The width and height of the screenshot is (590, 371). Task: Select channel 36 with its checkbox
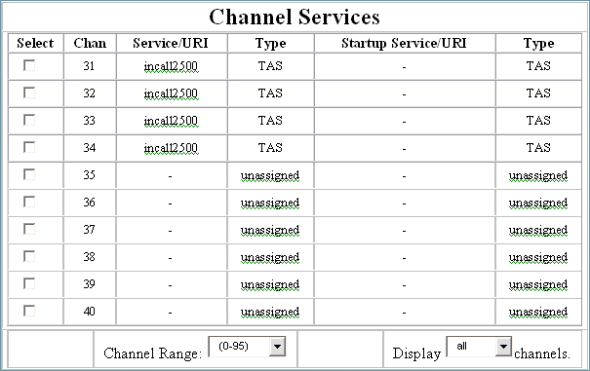point(29,202)
